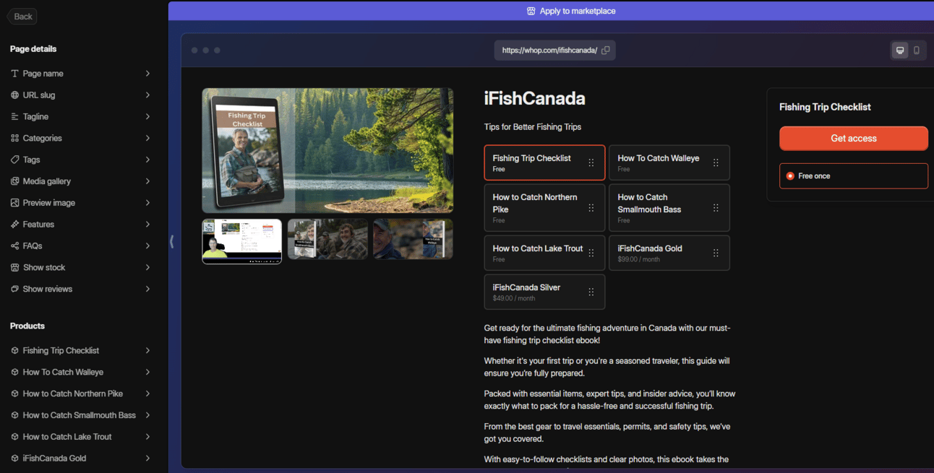
Task: Select the first gallery thumbnail, the screen recording
Action: pyautogui.click(x=242, y=241)
